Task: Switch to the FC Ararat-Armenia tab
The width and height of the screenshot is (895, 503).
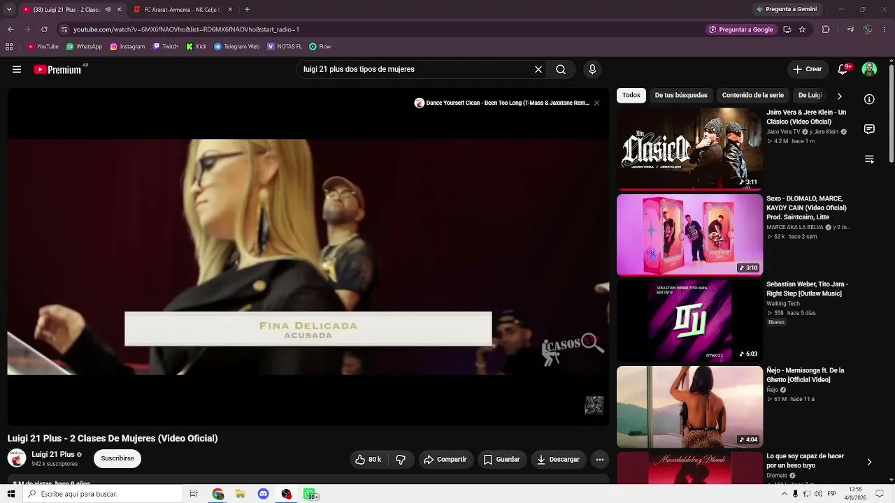Action: click(x=183, y=10)
